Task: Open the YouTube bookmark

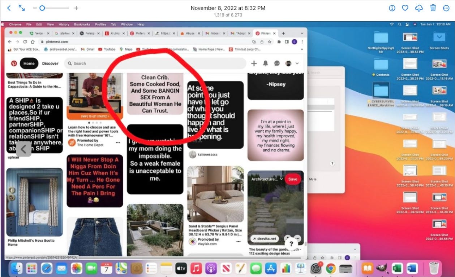Action: tap(107, 49)
